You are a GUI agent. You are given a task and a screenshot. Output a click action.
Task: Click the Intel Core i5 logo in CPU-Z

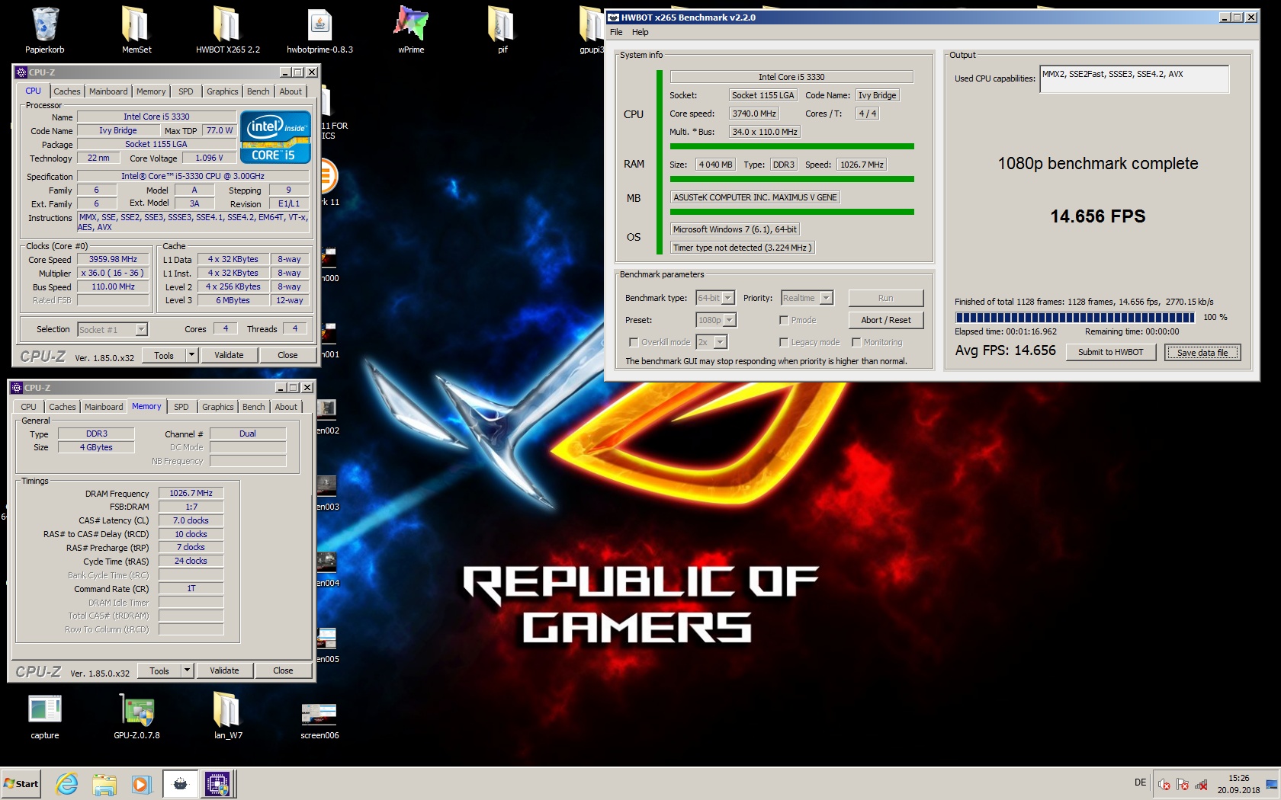(275, 137)
